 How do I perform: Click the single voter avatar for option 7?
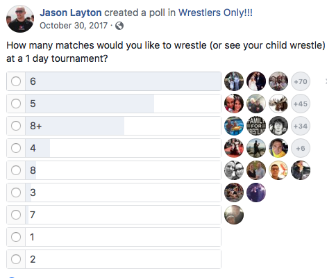point(234,215)
